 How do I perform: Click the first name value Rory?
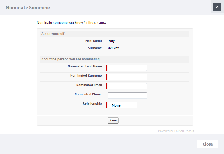tap(111, 41)
